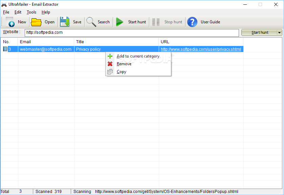Open the File menu

click(6, 12)
